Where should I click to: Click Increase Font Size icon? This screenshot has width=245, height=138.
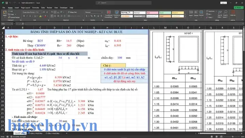44,12
